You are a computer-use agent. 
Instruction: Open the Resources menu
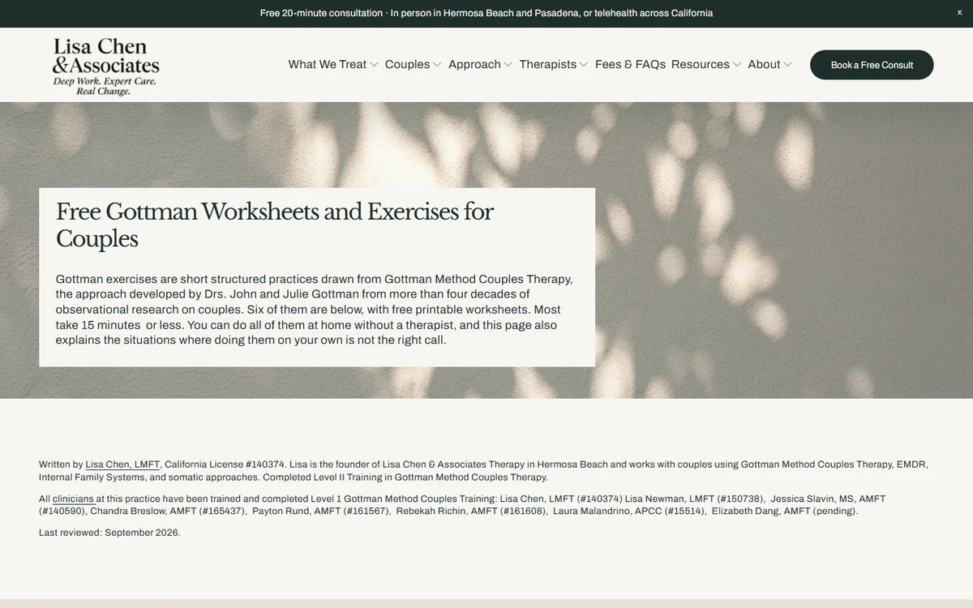pyautogui.click(x=701, y=65)
